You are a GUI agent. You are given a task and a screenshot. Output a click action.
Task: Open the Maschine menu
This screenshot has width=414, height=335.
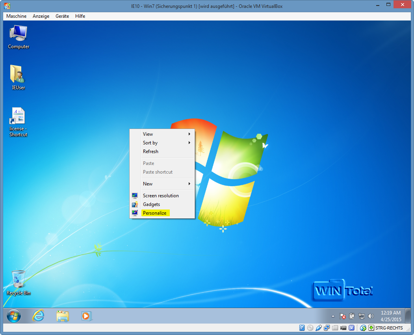[17, 16]
